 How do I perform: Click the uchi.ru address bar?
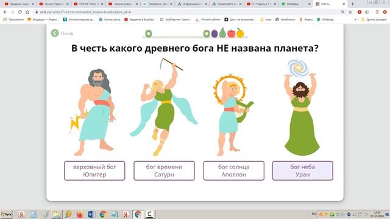(x=186, y=12)
